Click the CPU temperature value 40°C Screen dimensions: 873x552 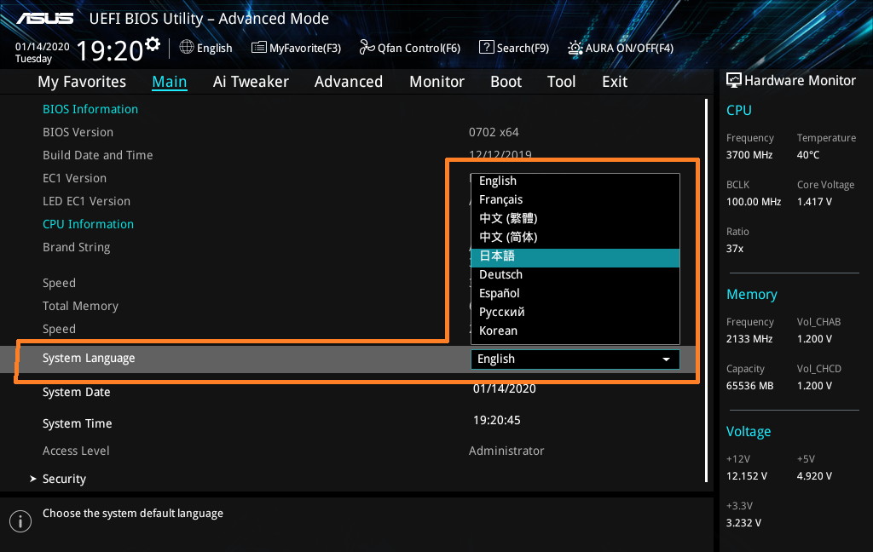click(808, 155)
